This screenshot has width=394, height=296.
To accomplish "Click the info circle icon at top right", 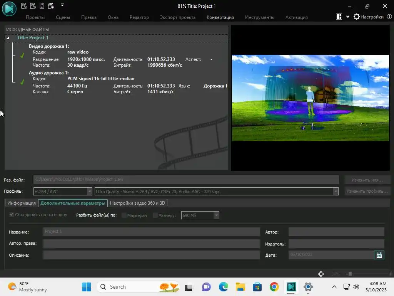I will 389,17.
